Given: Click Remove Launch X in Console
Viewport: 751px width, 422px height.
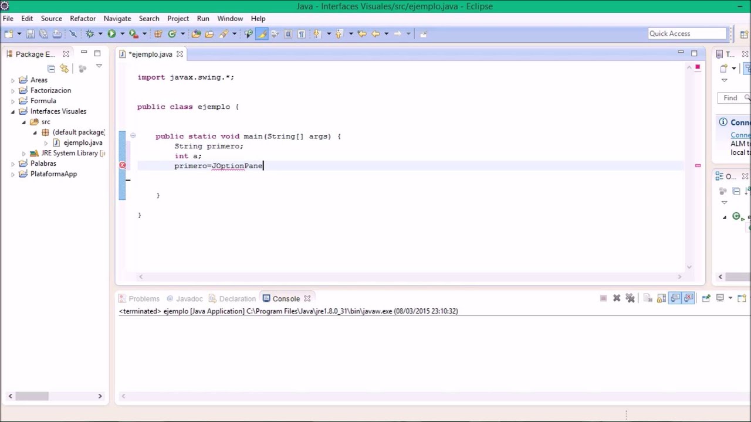Looking at the screenshot, I should pyautogui.click(x=617, y=298).
